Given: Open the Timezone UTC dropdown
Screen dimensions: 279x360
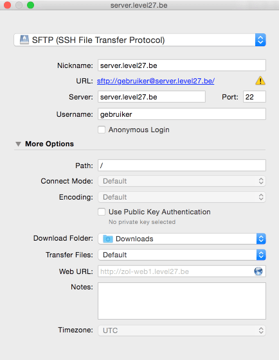Looking at the screenshot, I should click(x=182, y=330).
